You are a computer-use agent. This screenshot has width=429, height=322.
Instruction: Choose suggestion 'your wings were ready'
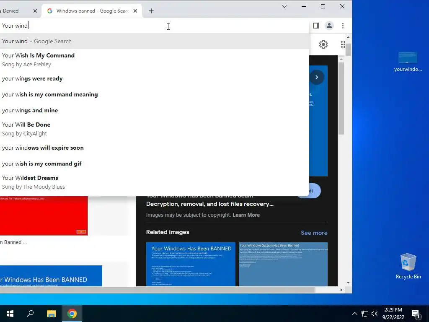tap(155, 78)
